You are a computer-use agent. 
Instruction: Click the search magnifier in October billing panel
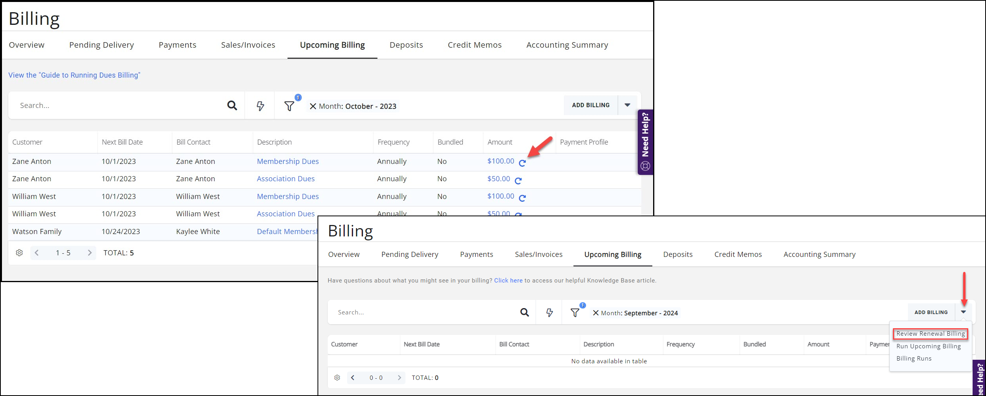[232, 106]
